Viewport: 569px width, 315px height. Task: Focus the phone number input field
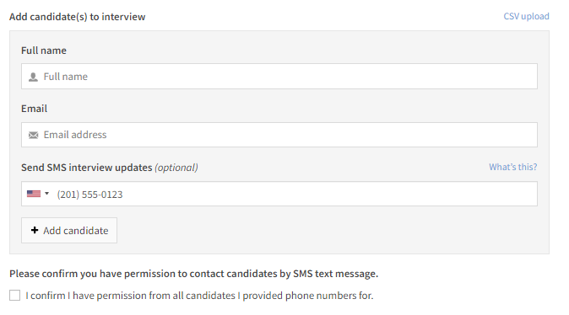tap(279, 194)
